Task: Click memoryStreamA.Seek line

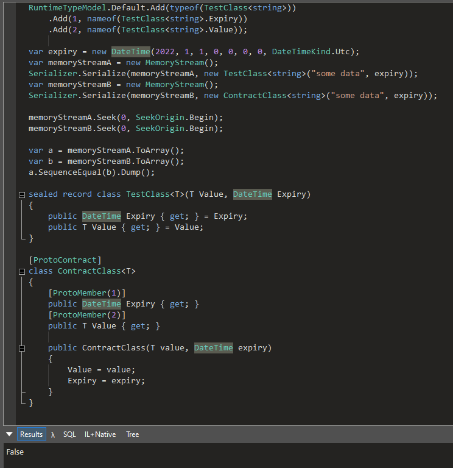Action: point(125,118)
